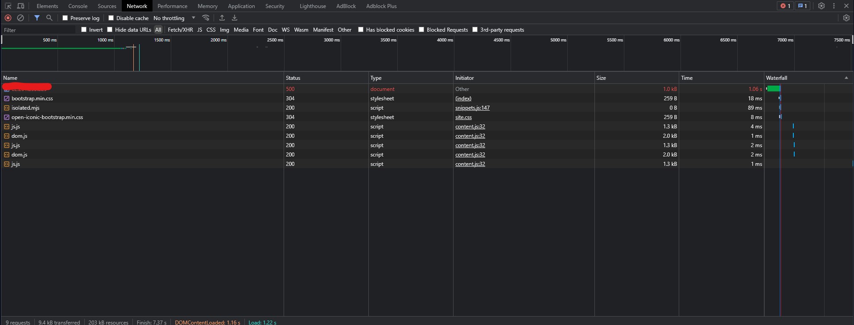This screenshot has height=325, width=854.
Task: Click into the Filter text field
Action: (x=38, y=30)
